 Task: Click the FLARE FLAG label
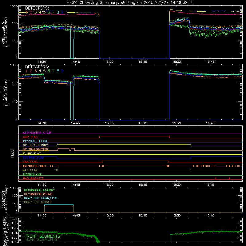(x=32, y=153)
